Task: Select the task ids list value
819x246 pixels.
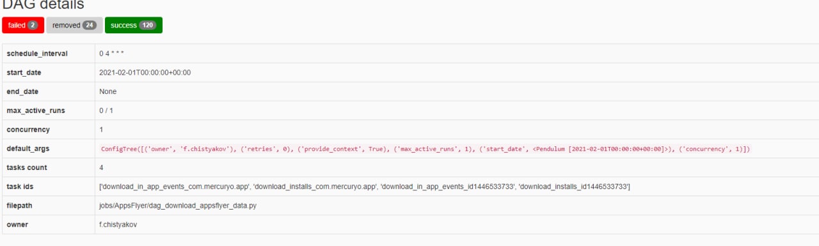Action: click(365, 187)
